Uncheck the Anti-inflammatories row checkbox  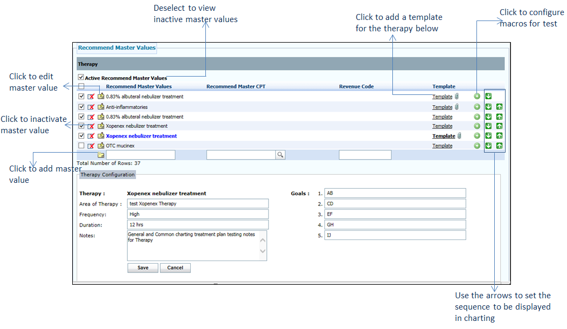(x=81, y=107)
